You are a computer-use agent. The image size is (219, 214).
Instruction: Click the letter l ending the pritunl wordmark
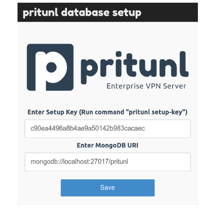click(184, 64)
